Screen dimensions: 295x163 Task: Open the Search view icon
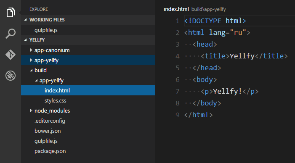tap(11, 34)
